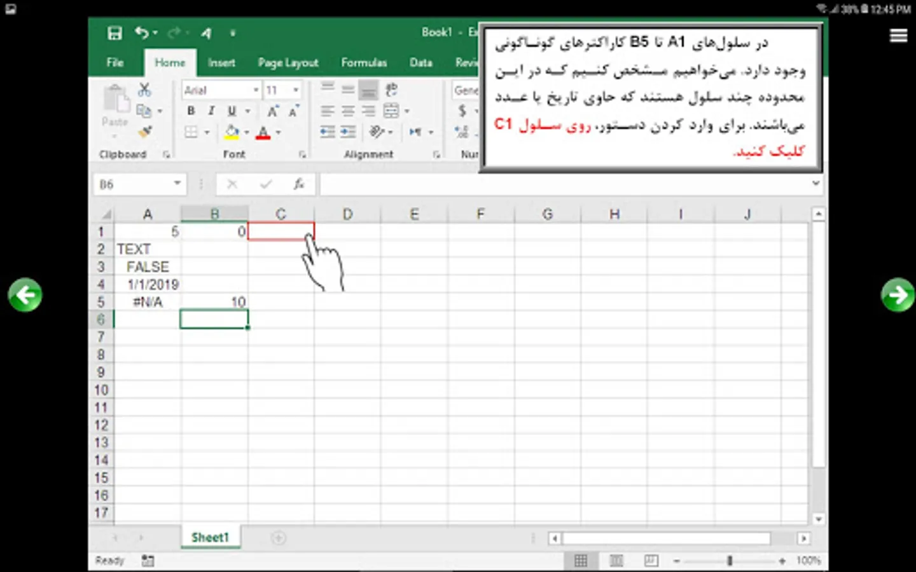Open the Copy options dropdown arrow

coord(160,111)
